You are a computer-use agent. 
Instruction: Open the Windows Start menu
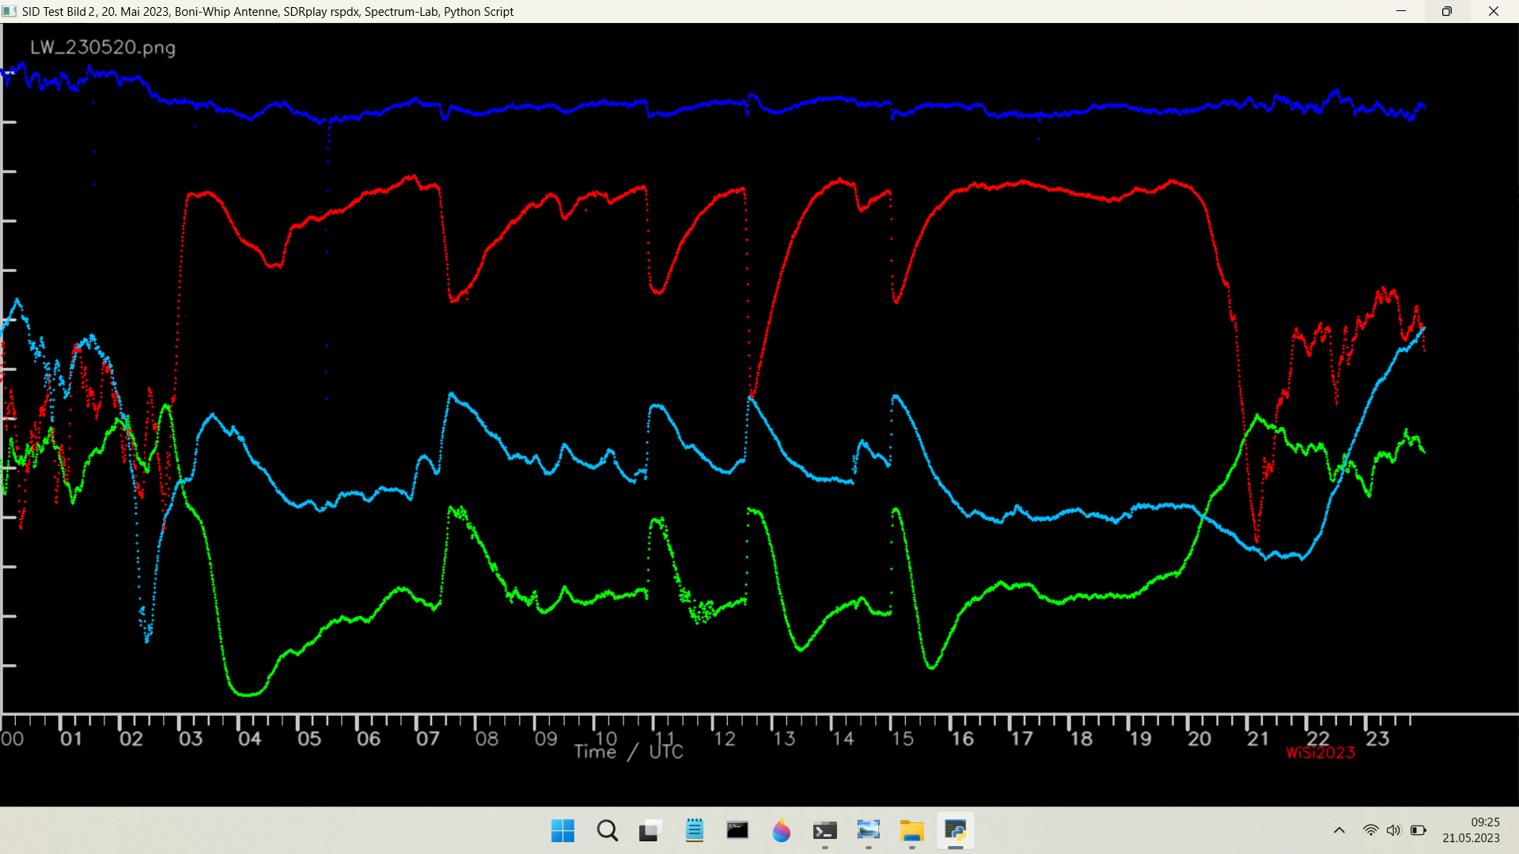(563, 830)
